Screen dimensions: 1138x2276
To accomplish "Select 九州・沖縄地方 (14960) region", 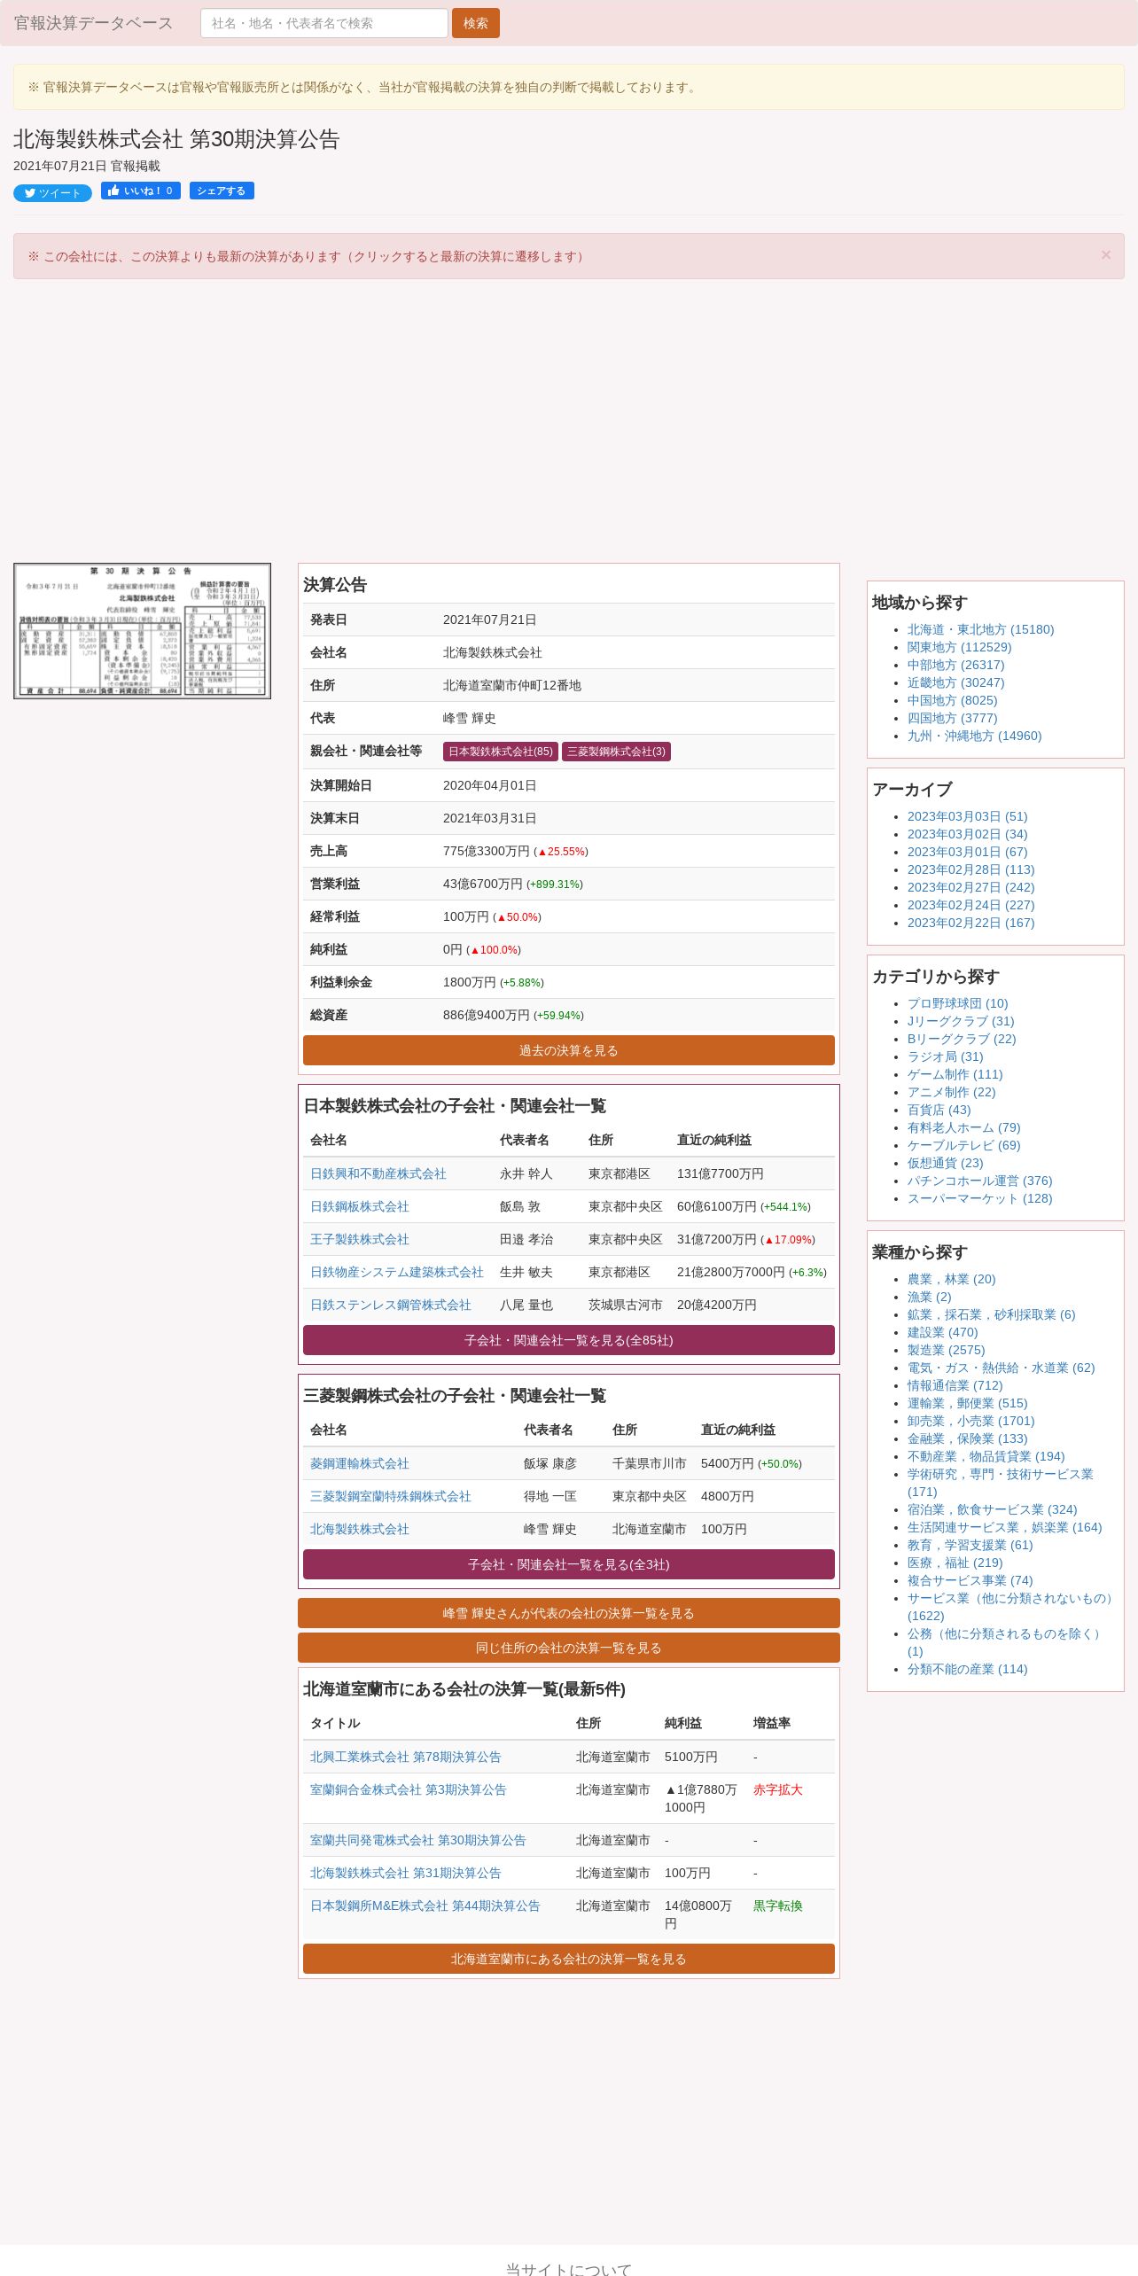I will (975, 736).
